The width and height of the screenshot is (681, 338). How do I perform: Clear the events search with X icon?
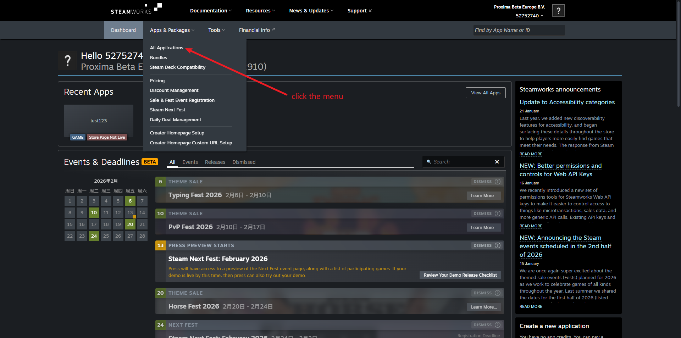(497, 162)
